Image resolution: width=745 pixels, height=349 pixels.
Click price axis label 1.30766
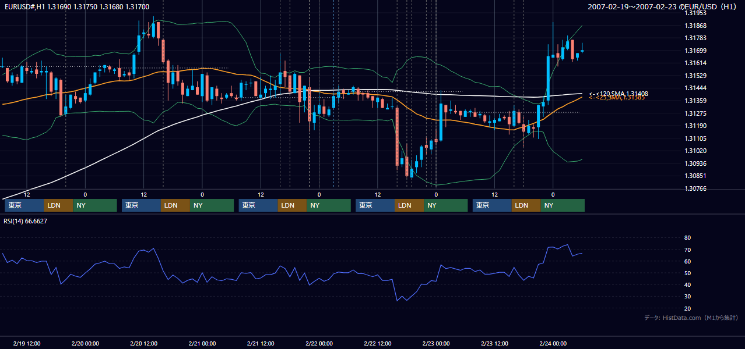point(695,188)
